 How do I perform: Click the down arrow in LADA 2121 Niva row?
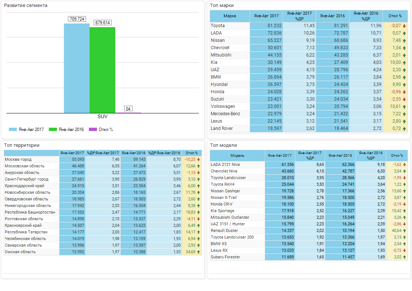(x=404, y=165)
